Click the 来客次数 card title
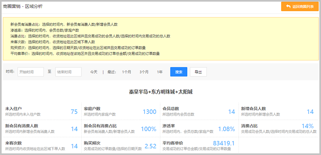Image resolution: width=321 pixels, height=155 pixels. 14,143
